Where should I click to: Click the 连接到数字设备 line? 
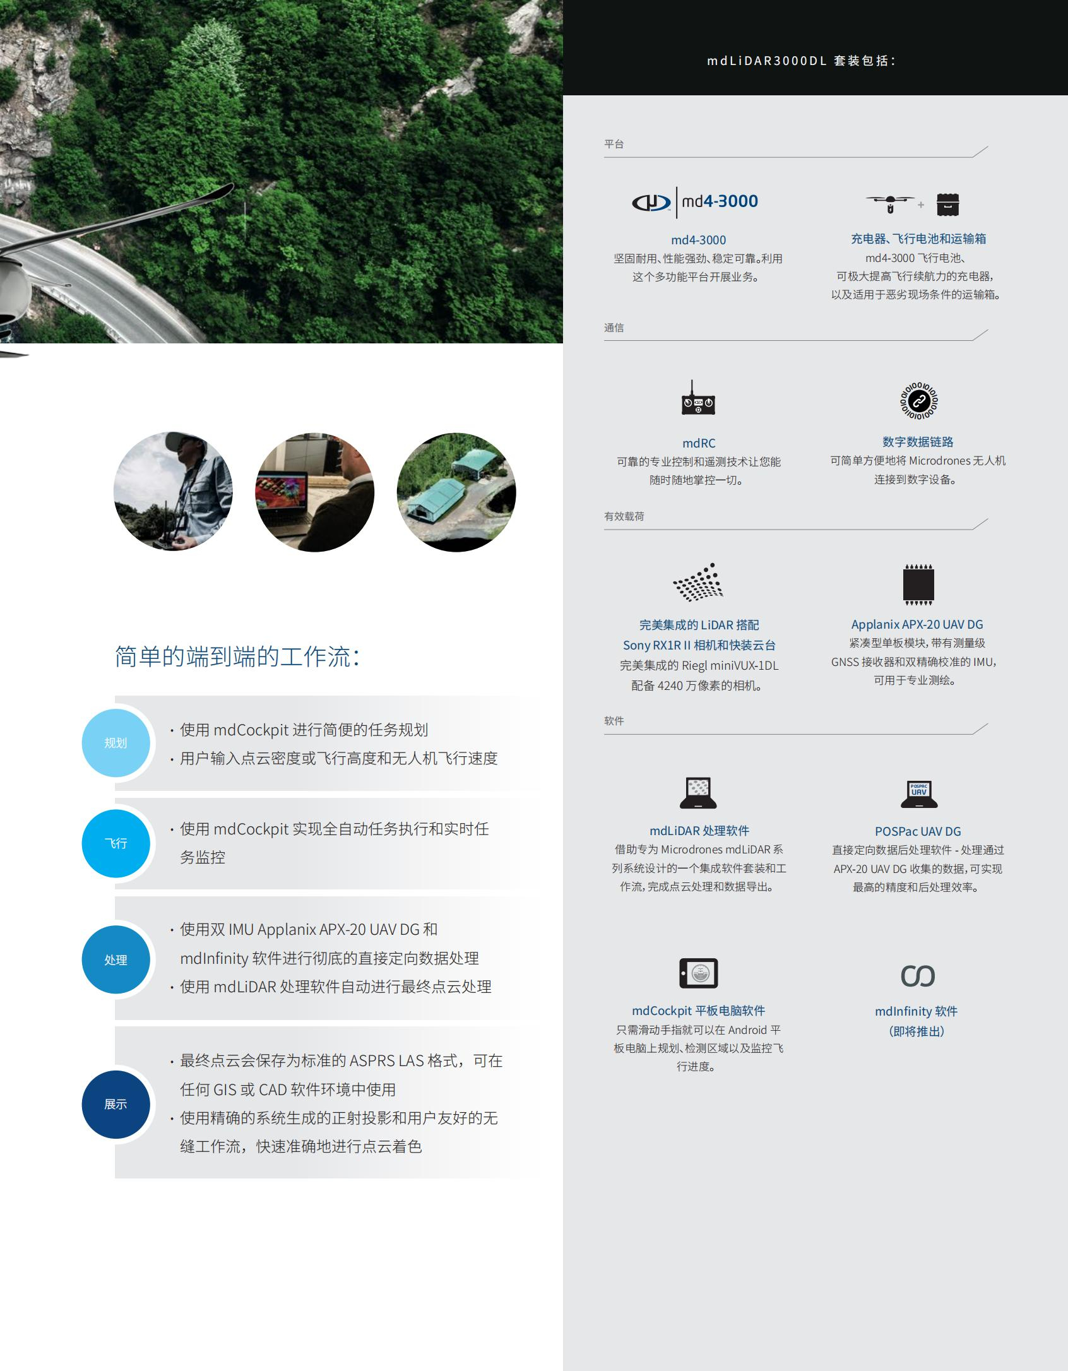point(915,480)
